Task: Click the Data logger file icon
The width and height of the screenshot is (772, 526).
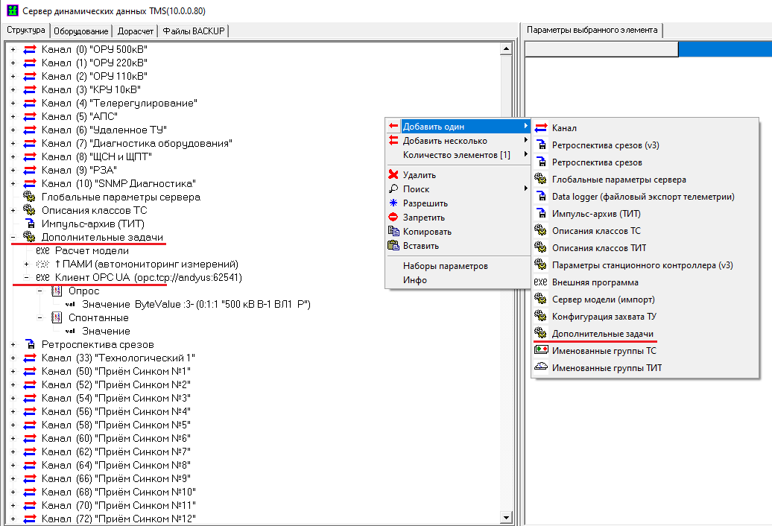Action: (541, 197)
